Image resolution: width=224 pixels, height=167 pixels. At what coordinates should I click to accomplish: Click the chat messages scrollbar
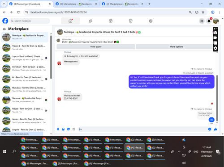pos(217,98)
